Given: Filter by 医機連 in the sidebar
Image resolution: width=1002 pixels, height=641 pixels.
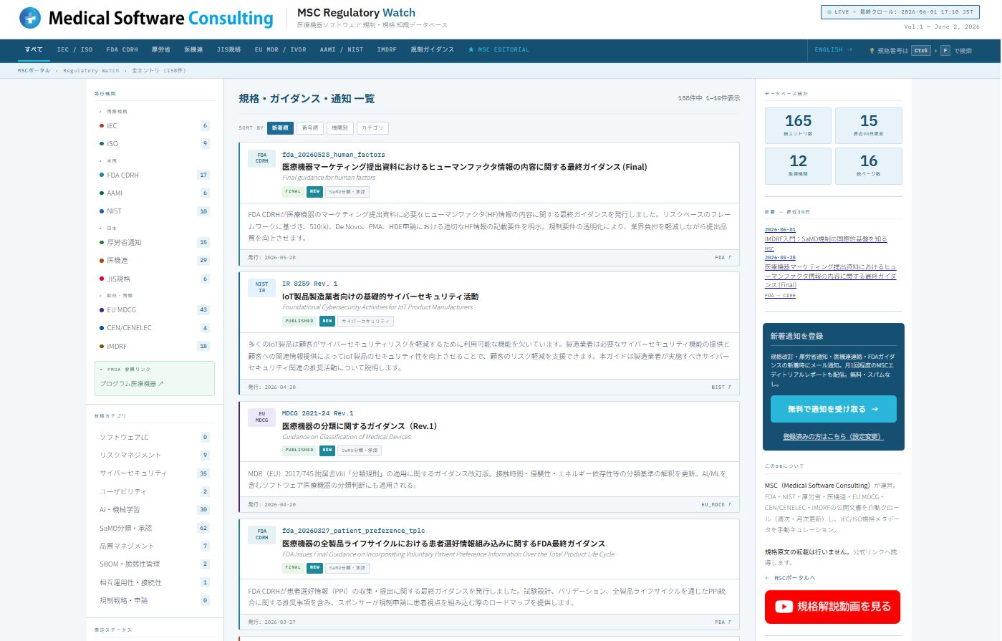Looking at the screenshot, I should point(154,261).
